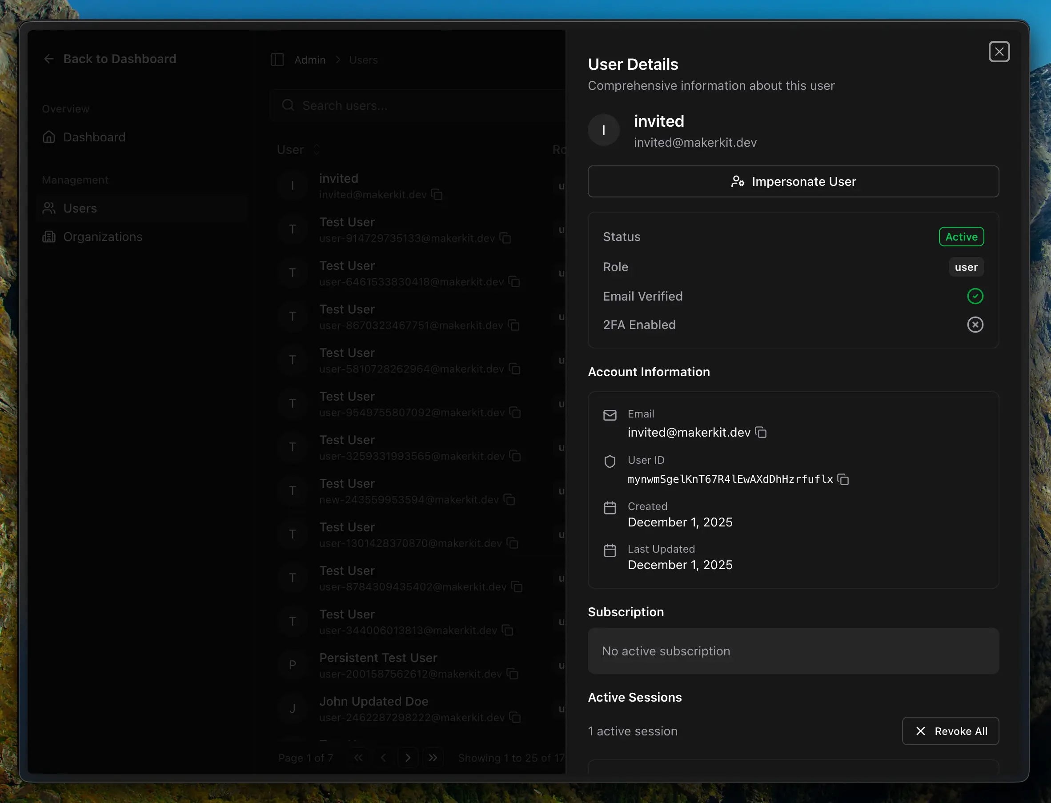Click the Impersonate User button
The width and height of the screenshot is (1051, 803).
[793, 181]
